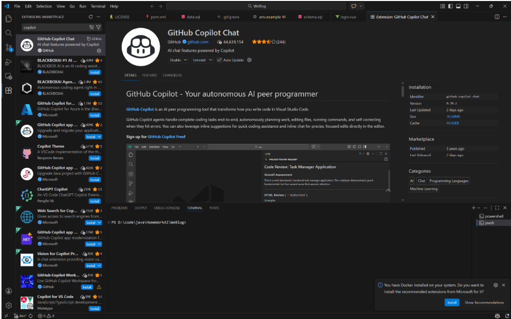Open the Uninstall button dropdown arrow
The width and height of the screenshot is (511, 319).
(x=210, y=60)
